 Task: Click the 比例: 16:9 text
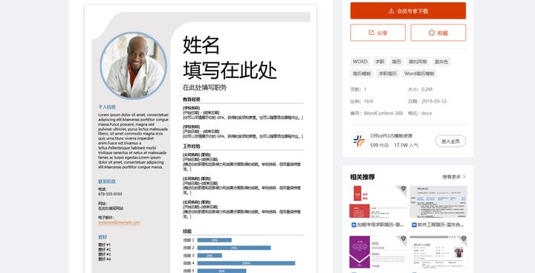click(x=362, y=101)
